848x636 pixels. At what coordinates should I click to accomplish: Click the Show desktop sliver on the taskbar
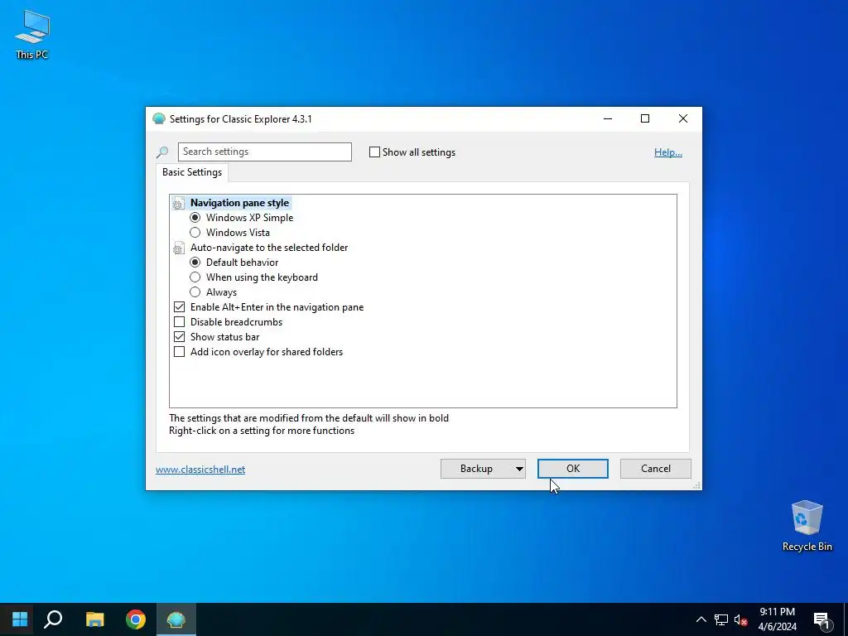[846, 619]
